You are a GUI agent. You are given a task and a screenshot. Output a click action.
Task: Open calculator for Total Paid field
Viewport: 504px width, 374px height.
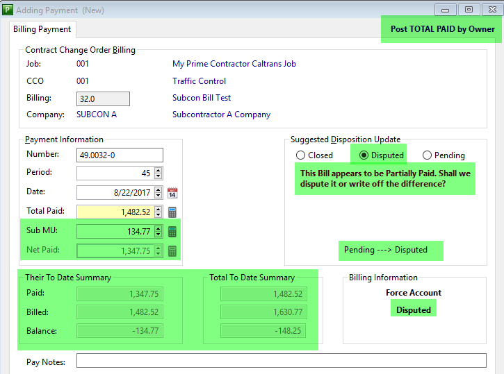(x=172, y=212)
